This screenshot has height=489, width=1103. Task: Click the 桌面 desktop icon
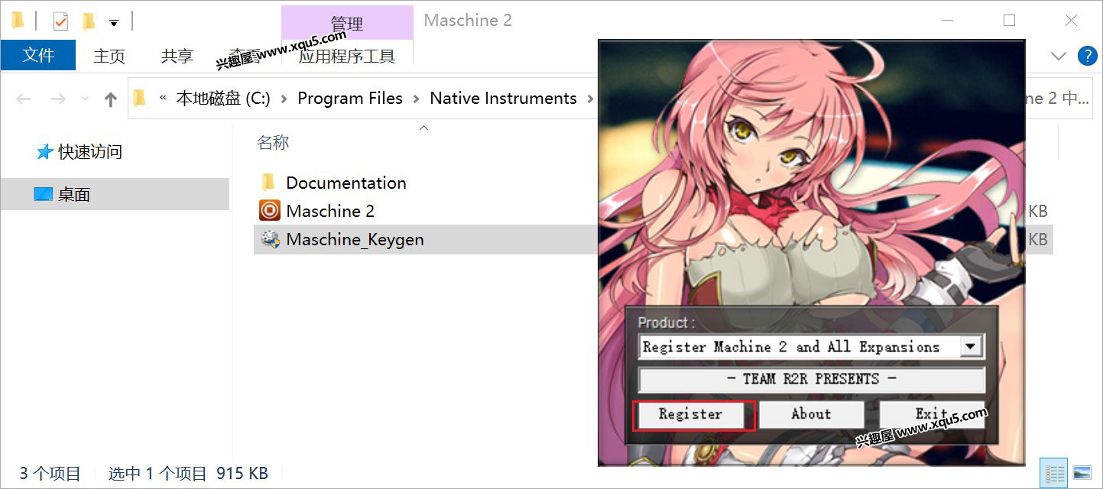point(44,194)
